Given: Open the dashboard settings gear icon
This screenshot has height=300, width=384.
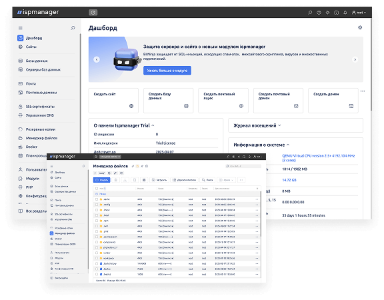Looking at the screenshot, I should (360, 27).
